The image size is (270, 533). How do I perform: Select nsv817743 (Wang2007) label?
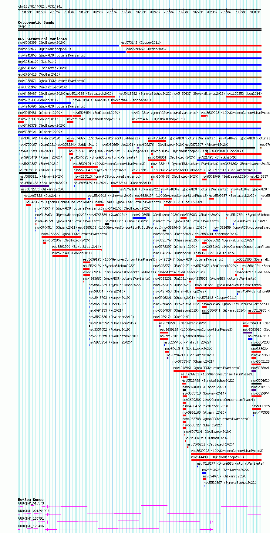[87, 151]
